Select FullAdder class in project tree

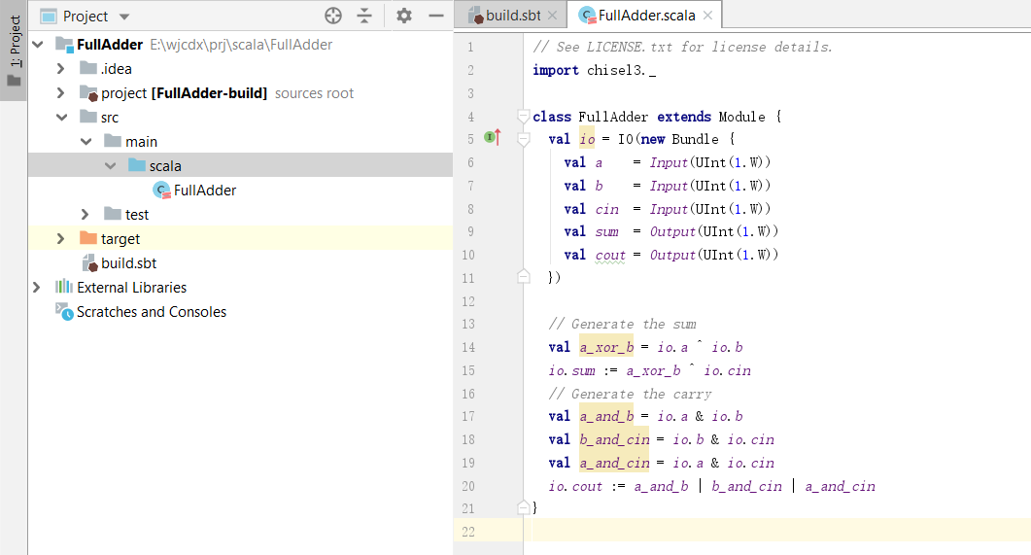(204, 191)
